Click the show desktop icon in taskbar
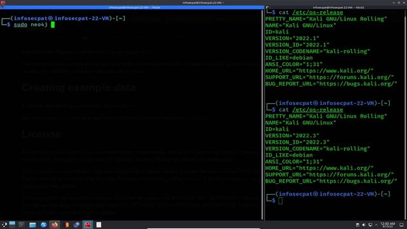 [401, 225]
